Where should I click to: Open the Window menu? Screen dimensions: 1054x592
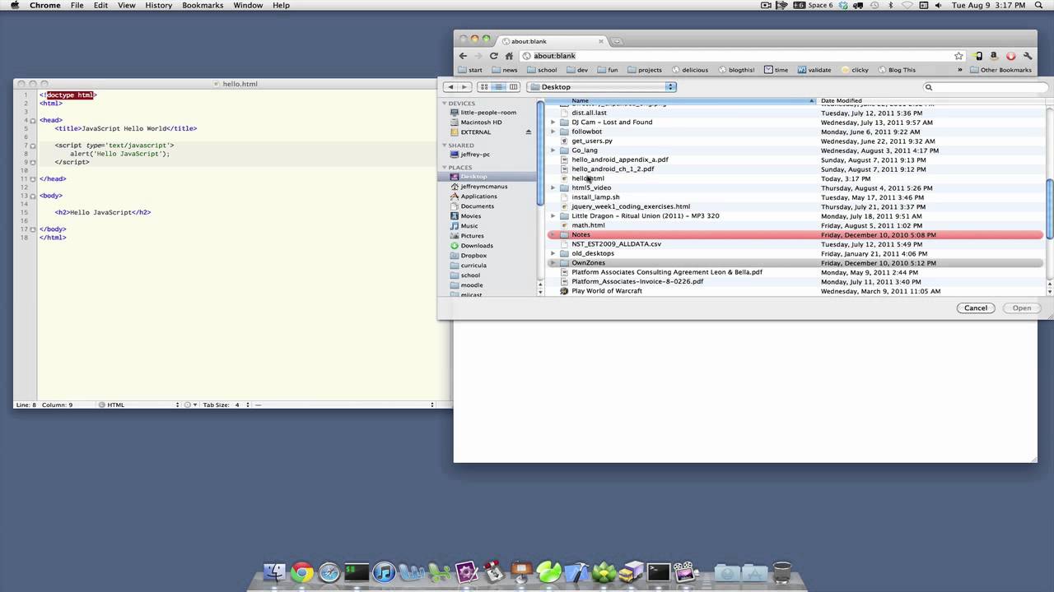[248, 5]
